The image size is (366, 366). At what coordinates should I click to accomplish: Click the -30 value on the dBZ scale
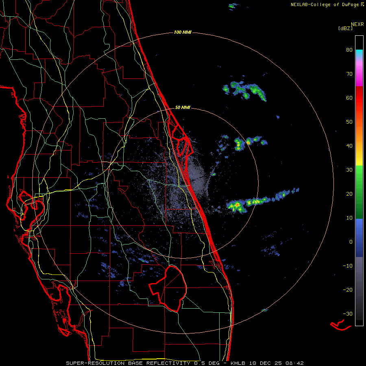tap(348, 314)
